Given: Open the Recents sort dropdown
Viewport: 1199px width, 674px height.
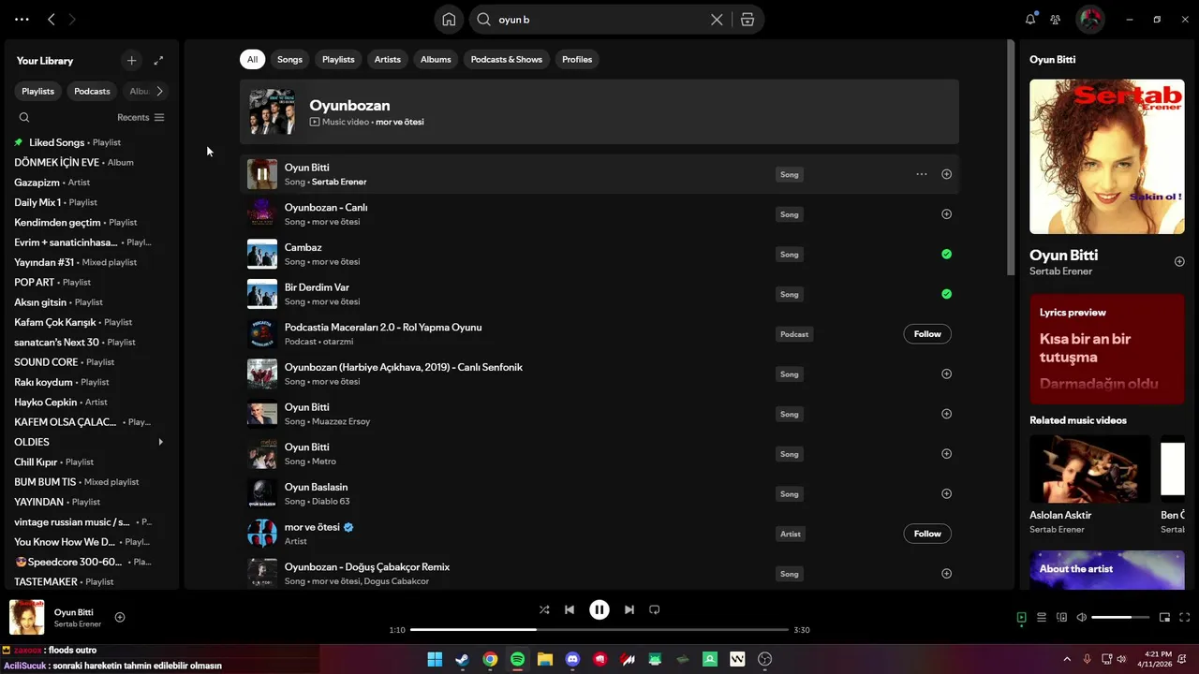Looking at the screenshot, I should coord(141,117).
